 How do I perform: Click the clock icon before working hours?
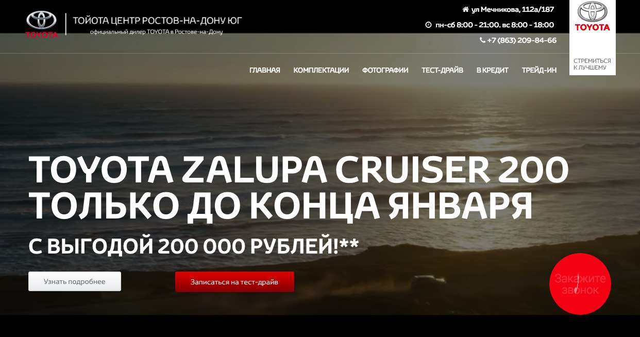[428, 25]
